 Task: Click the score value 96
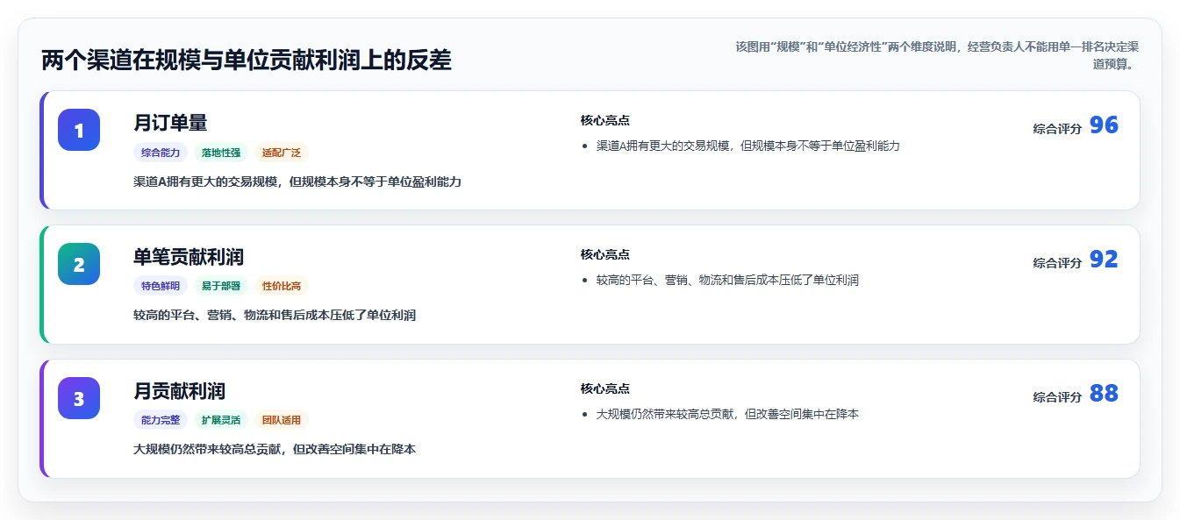[x=1104, y=125]
